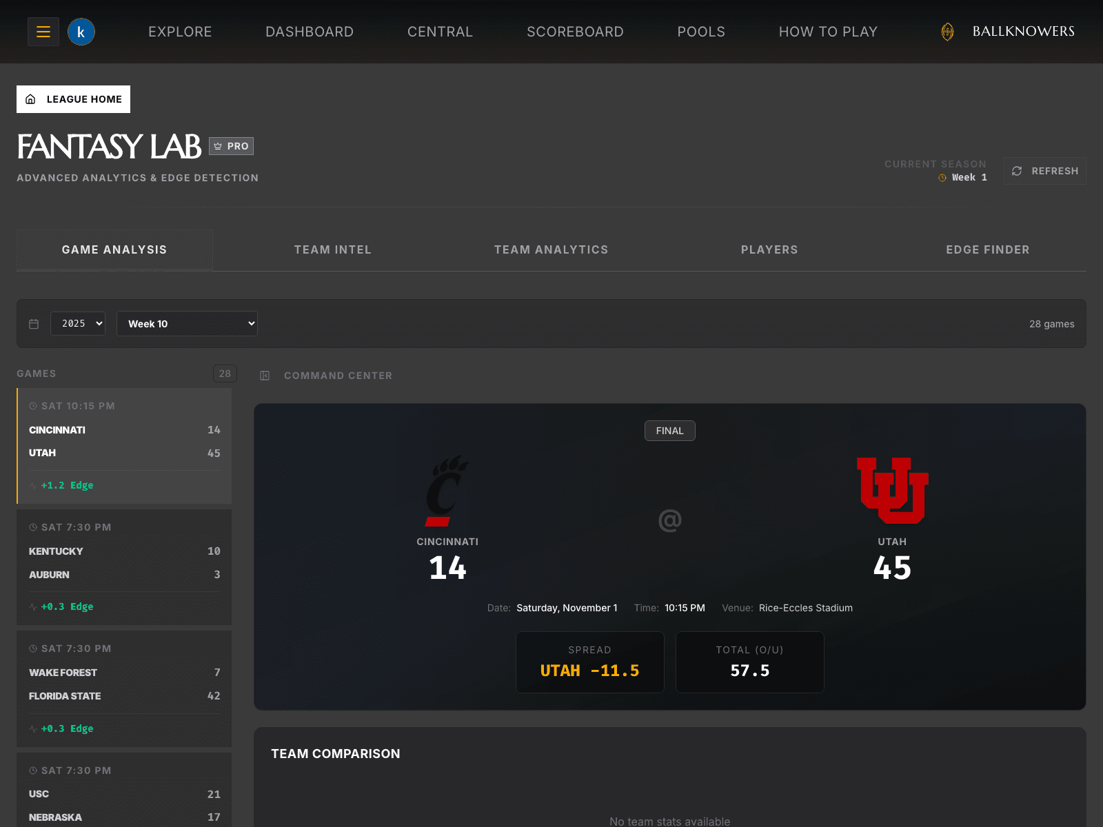Screen dimensions: 1103x827
Task: Switch to the Team Intel tab
Action: (333, 249)
